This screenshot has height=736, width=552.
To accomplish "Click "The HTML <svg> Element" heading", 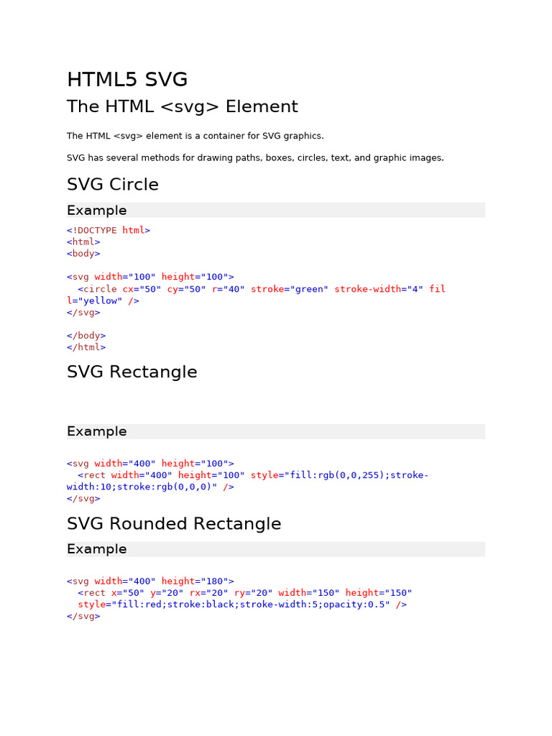I will [x=182, y=107].
